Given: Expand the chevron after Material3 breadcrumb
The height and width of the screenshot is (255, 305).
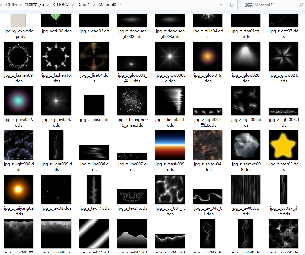Looking at the screenshot, I should (x=120, y=5).
